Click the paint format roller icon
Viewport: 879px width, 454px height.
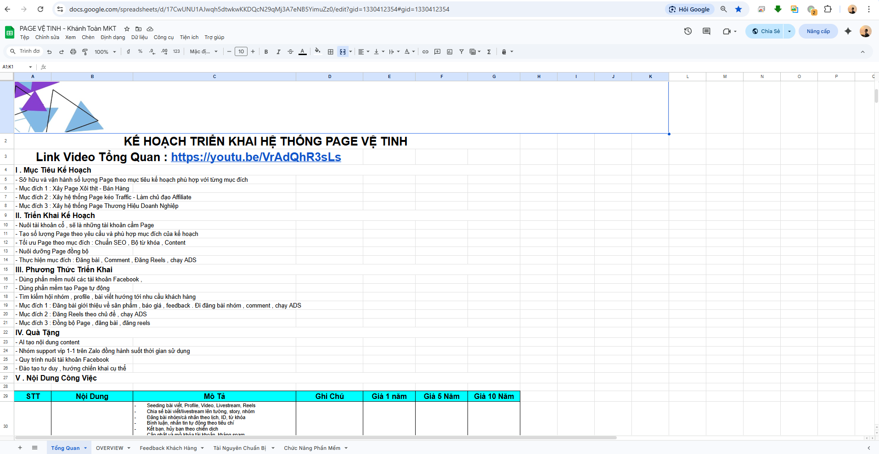pos(85,52)
